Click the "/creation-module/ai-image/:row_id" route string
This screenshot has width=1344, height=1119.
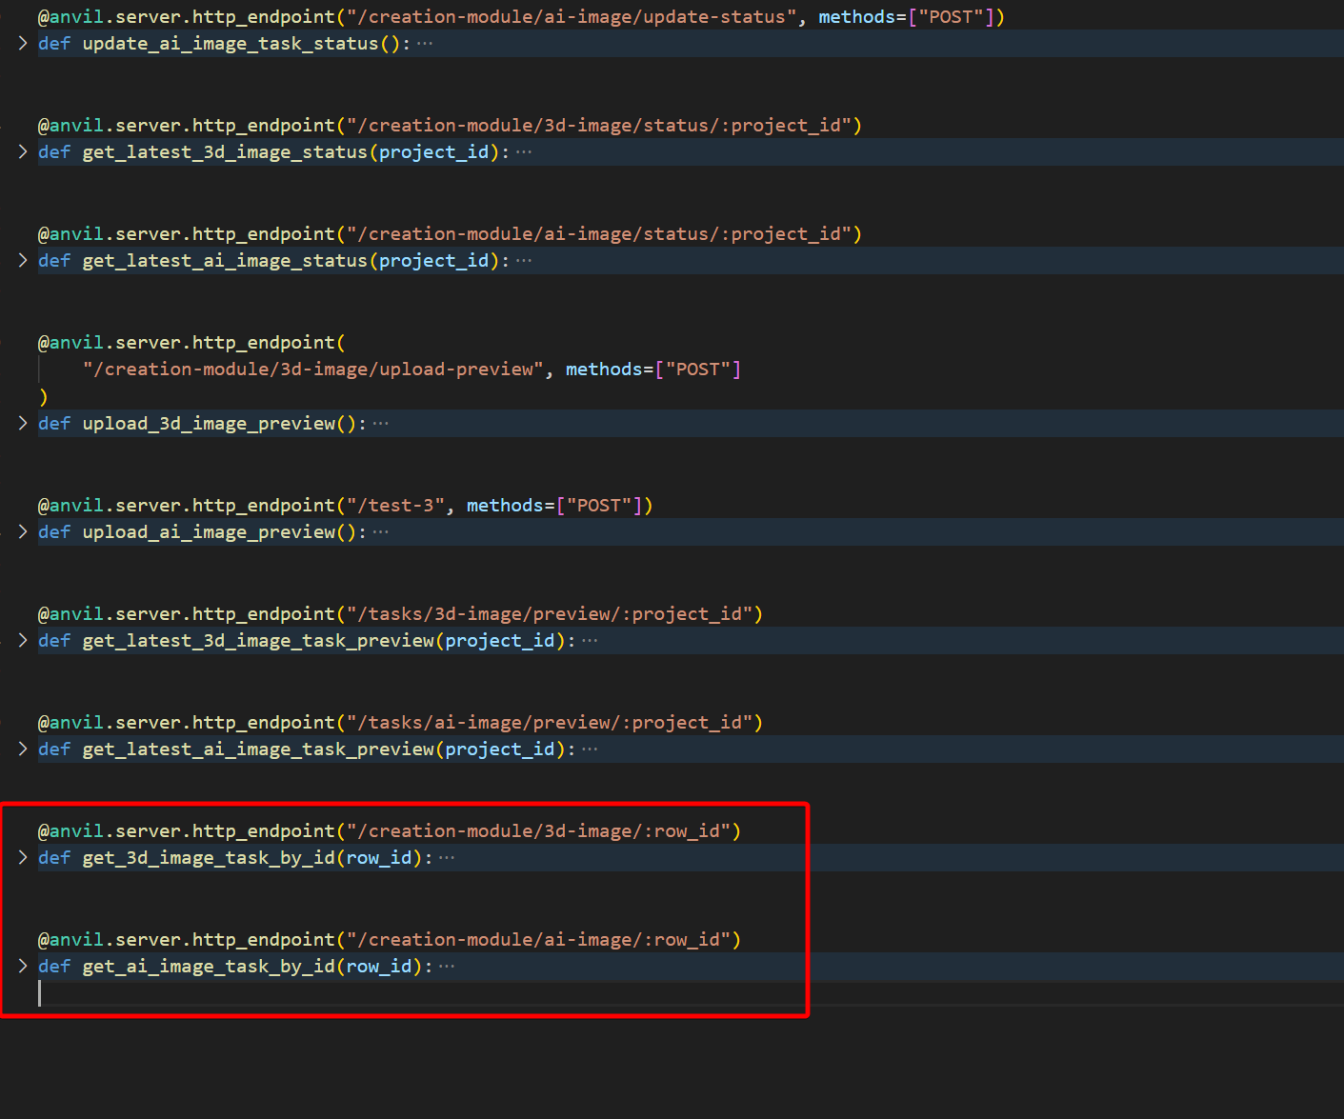(539, 940)
